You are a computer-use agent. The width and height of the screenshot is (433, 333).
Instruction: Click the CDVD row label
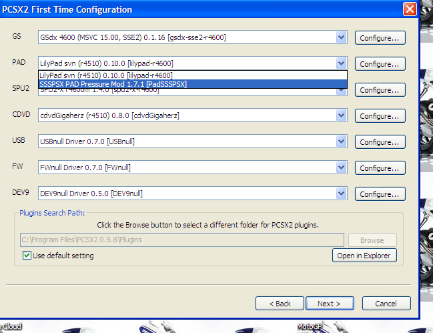coord(21,114)
